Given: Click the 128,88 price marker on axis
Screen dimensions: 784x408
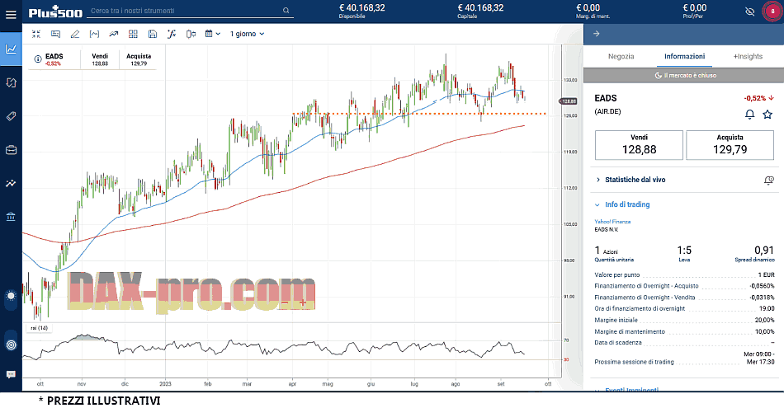Looking at the screenshot, I should point(568,101).
